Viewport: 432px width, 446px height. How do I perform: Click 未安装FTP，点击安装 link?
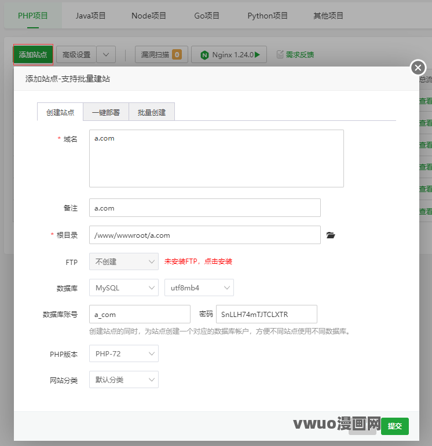coord(198,261)
